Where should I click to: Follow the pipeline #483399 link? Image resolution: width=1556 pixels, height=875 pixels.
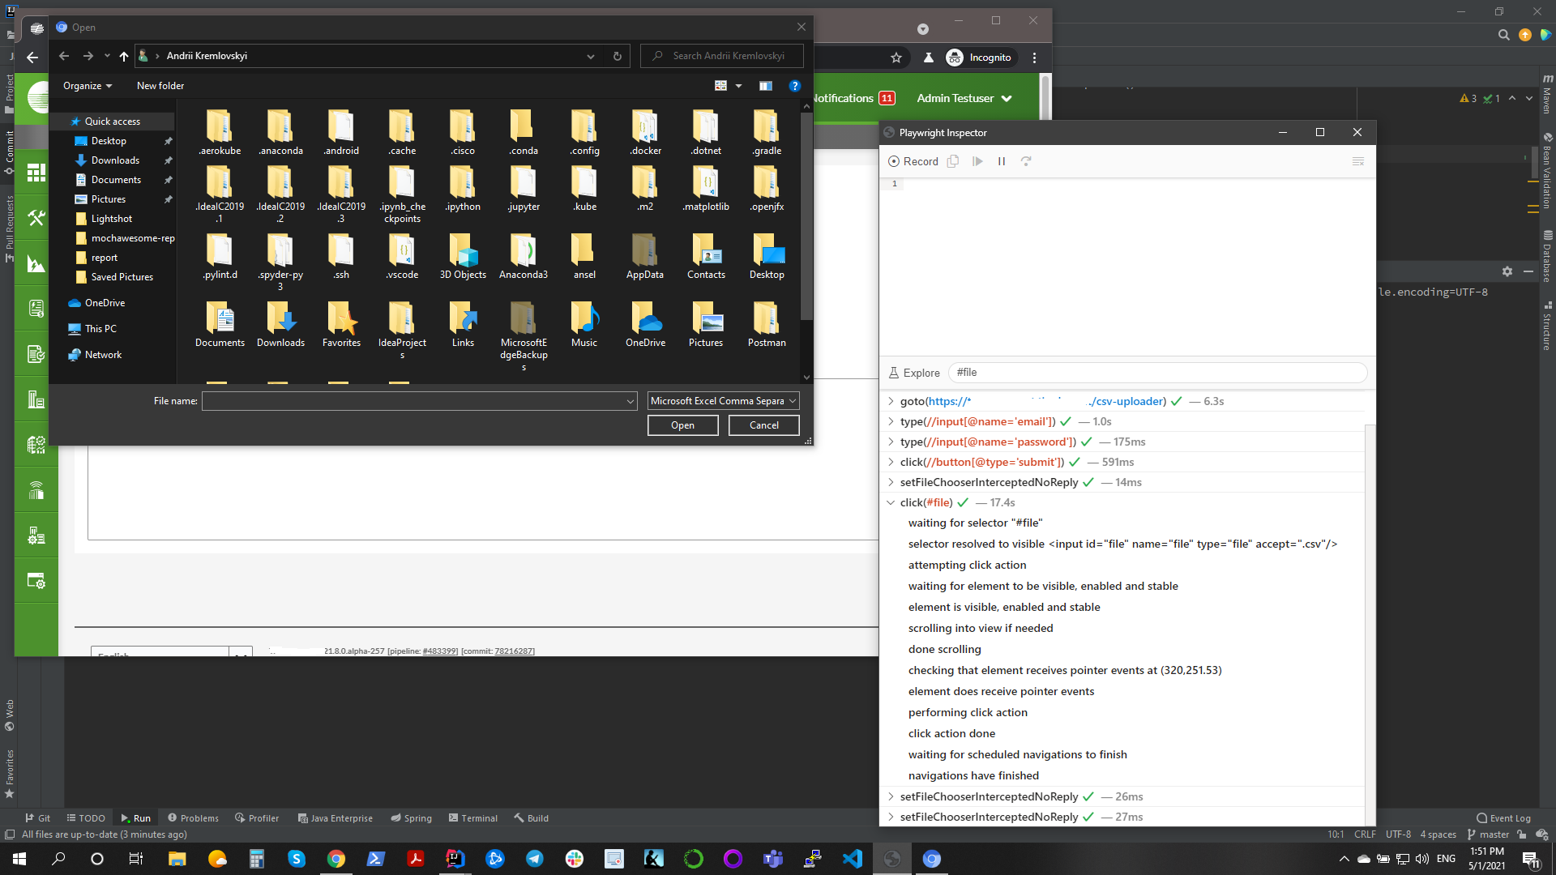(x=438, y=651)
